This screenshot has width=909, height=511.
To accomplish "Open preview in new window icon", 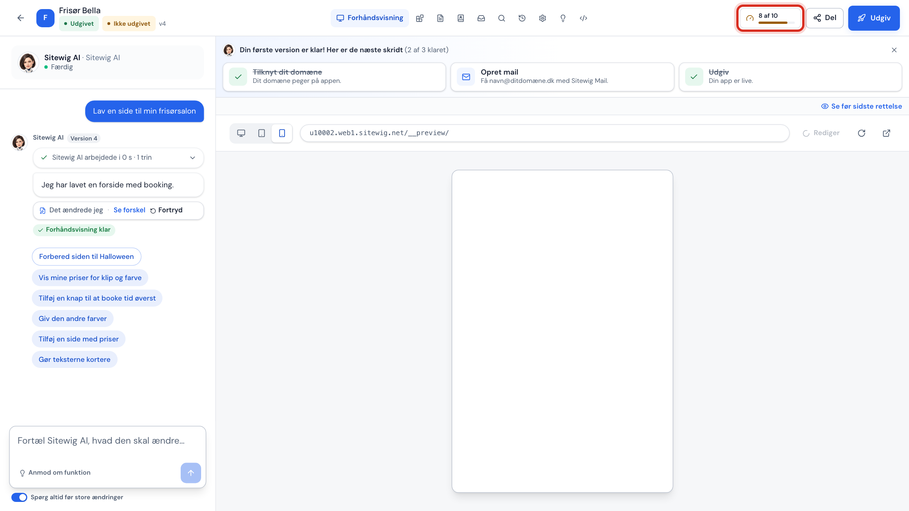I will click(x=886, y=133).
